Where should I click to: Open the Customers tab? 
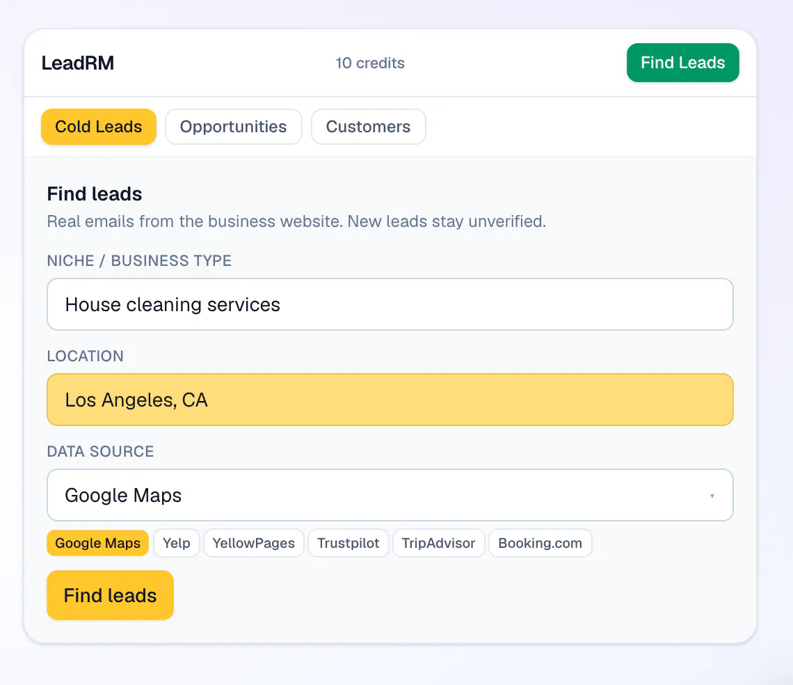pyautogui.click(x=368, y=127)
